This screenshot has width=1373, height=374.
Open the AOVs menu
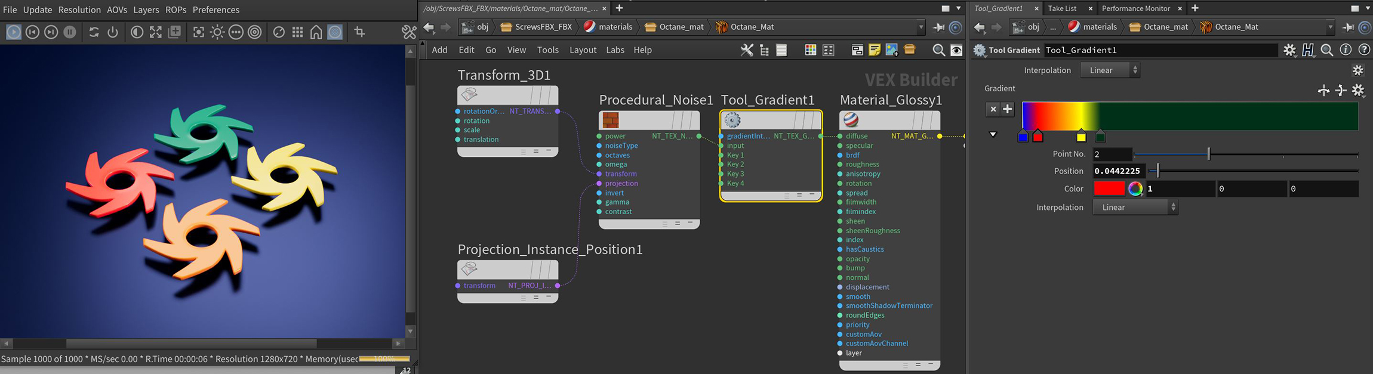pyautogui.click(x=117, y=10)
